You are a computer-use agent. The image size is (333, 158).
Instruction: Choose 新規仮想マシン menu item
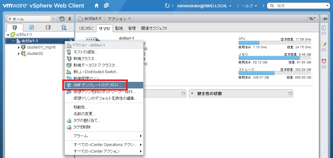[x=104, y=78]
